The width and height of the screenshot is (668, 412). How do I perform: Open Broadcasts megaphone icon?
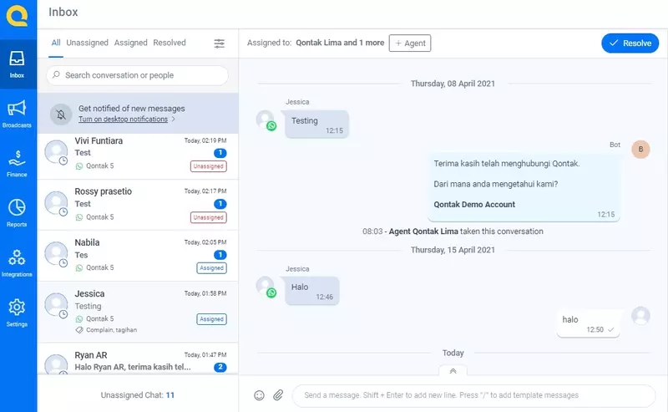point(18,111)
